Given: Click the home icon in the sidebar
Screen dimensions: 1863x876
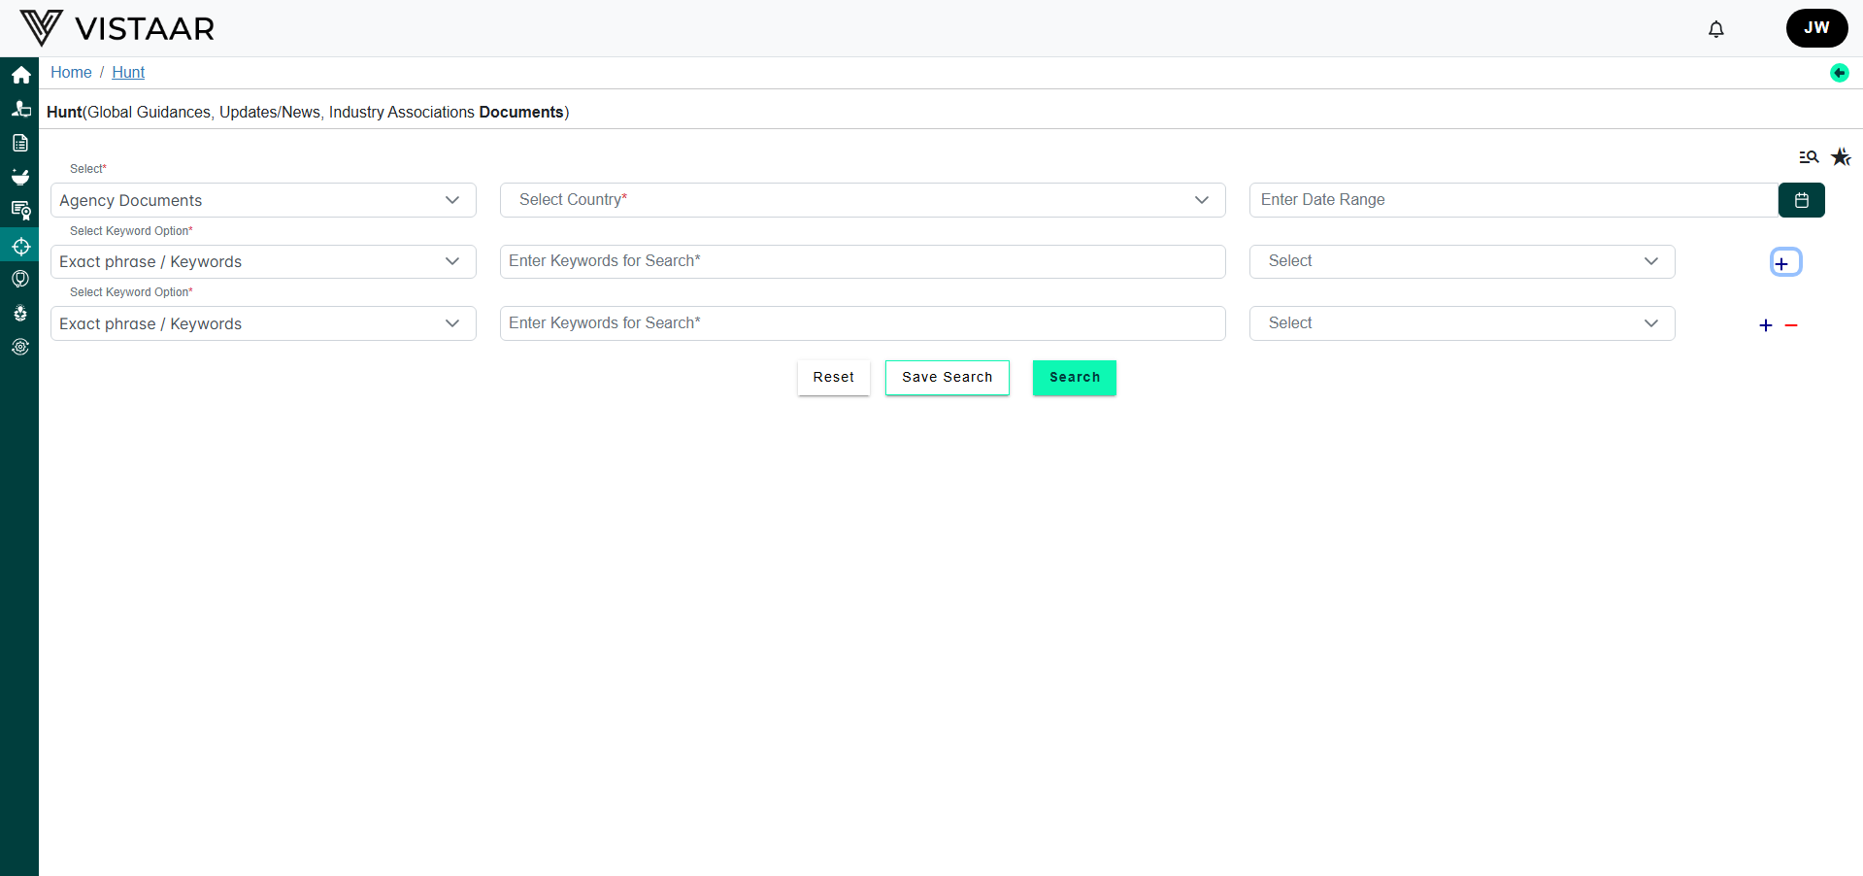Looking at the screenshot, I should (x=20, y=75).
